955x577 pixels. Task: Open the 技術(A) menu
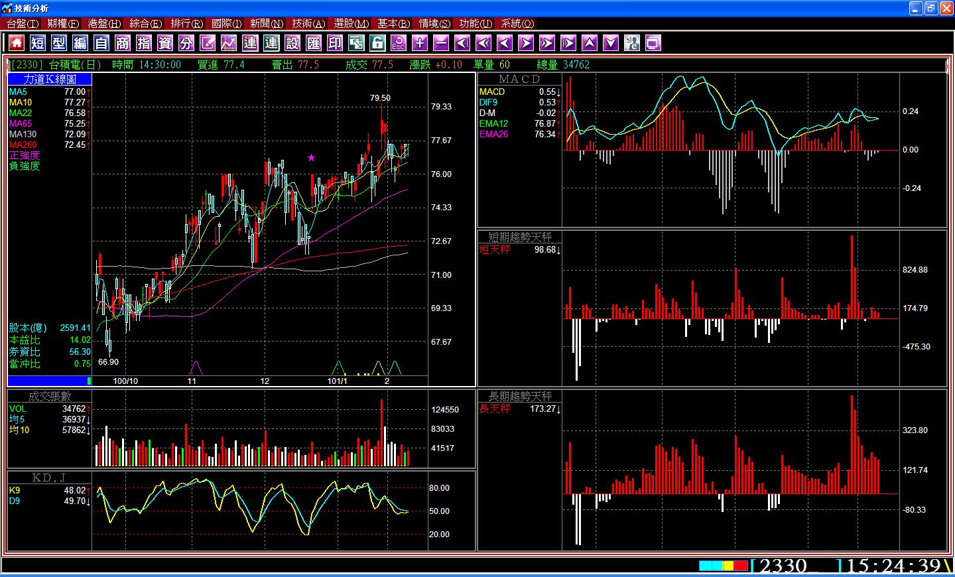[308, 23]
